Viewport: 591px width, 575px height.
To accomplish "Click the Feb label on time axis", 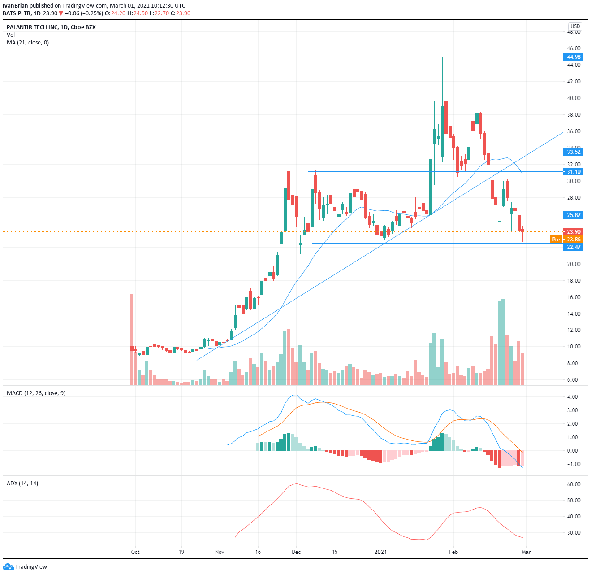I will click(x=453, y=552).
